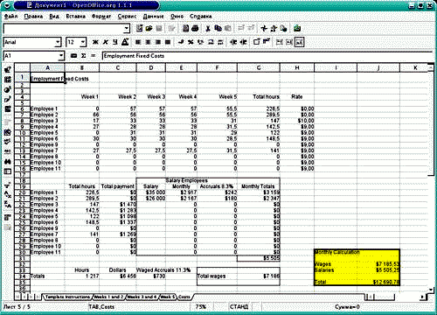The height and width of the screenshot is (315, 437).
Task: Decrease cell indent
Action: coord(233,42)
